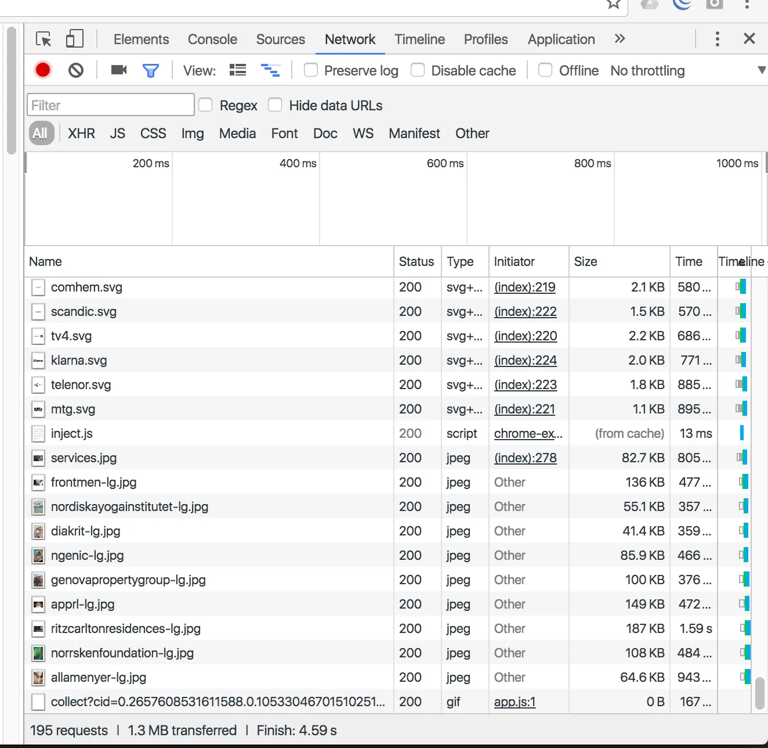This screenshot has height=748, width=768.
Task: Open the Chrome three-dot menu
Action: (747, 4)
